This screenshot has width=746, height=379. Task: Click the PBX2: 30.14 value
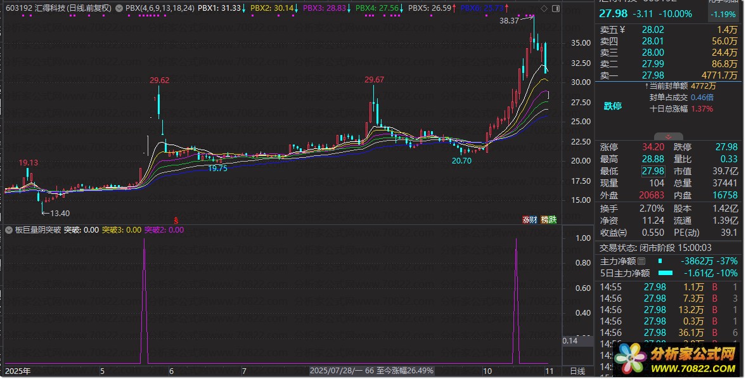coord(272,8)
